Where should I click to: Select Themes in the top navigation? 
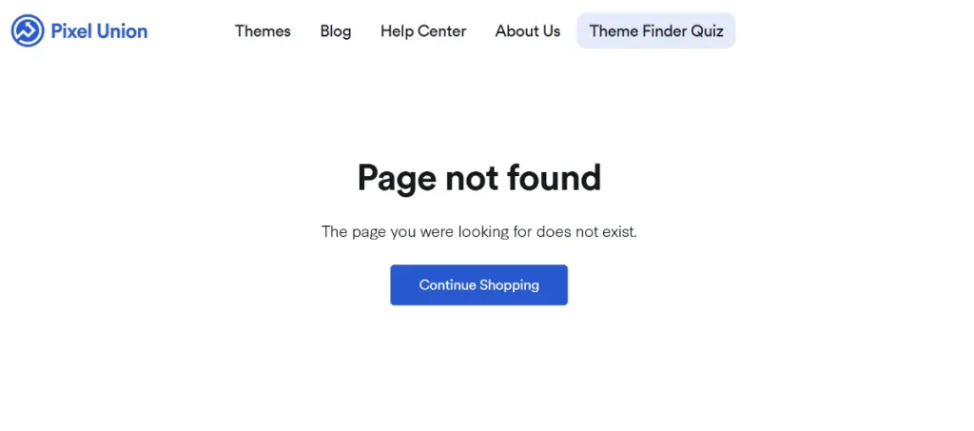pyautogui.click(x=263, y=31)
